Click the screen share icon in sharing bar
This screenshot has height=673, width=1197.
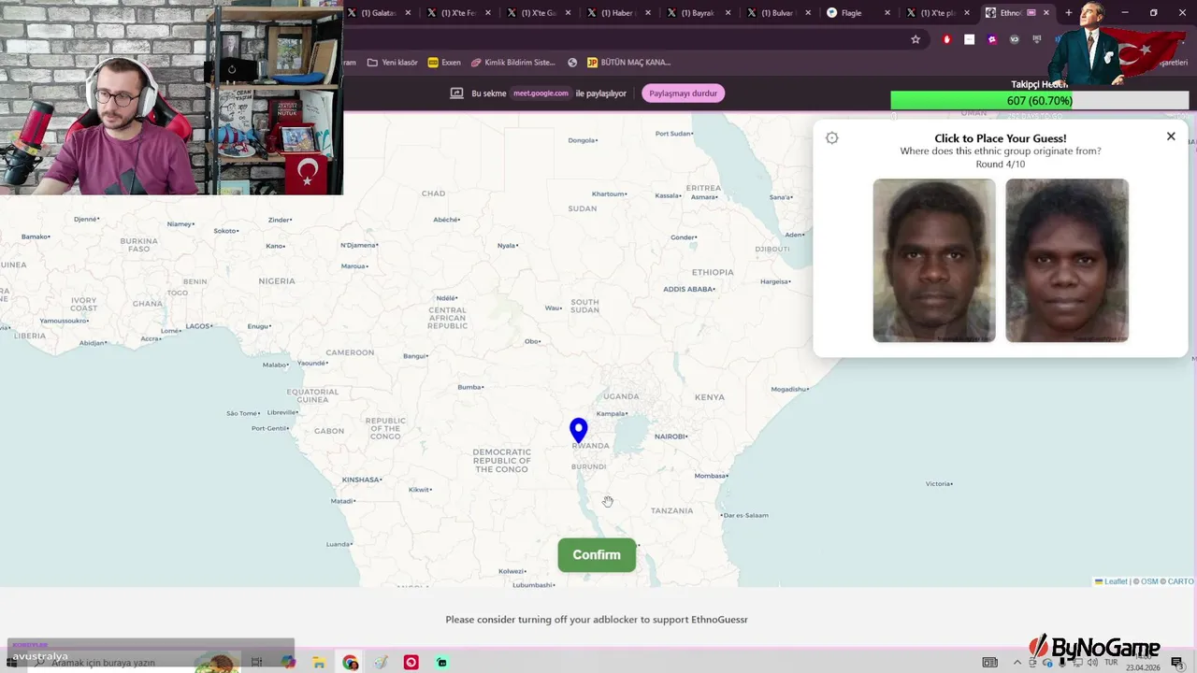tap(457, 93)
